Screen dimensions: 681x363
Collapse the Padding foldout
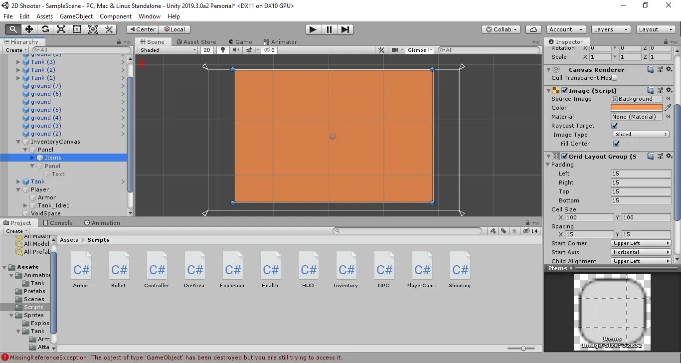click(548, 165)
